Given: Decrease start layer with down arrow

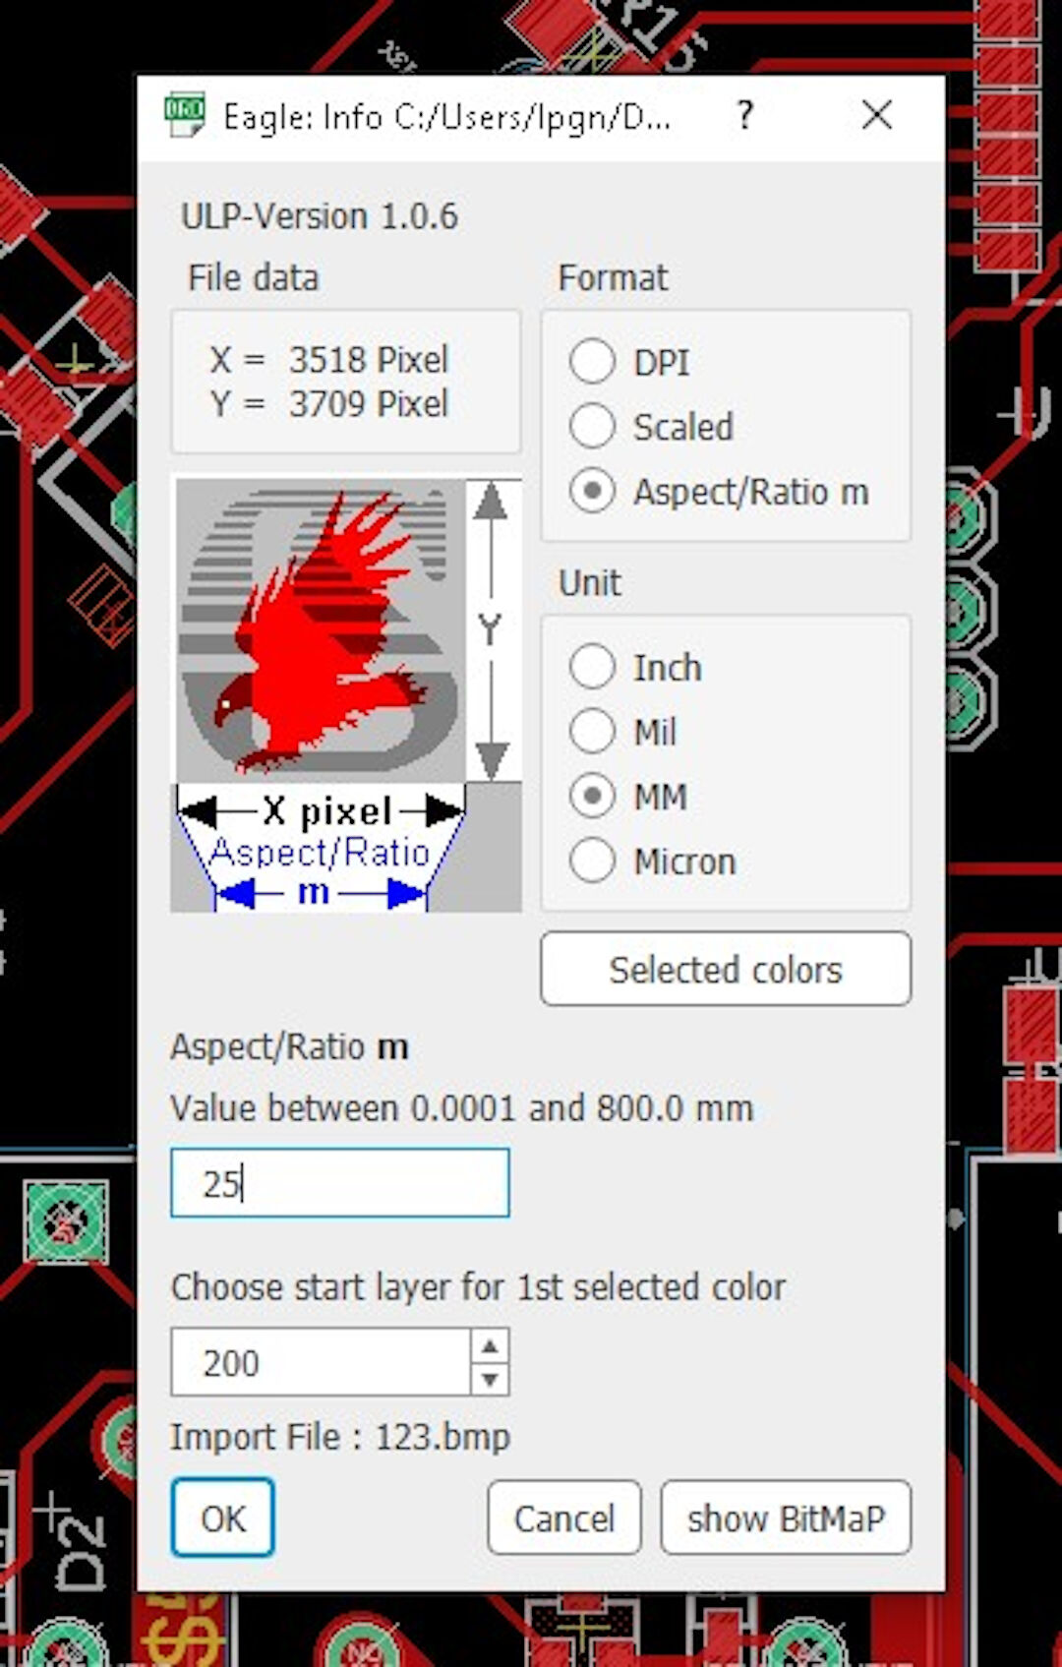Looking at the screenshot, I should (x=490, y=1379).
